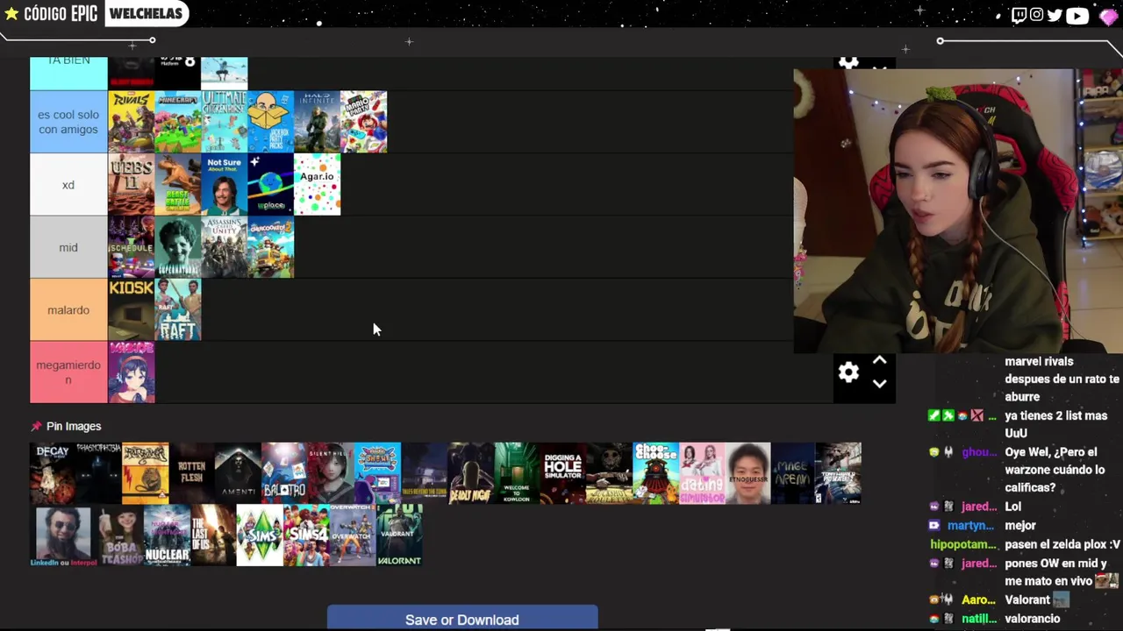Open chat user 'ghou...' profile
The image size is (1123, 631).
[x=979, y=452]
